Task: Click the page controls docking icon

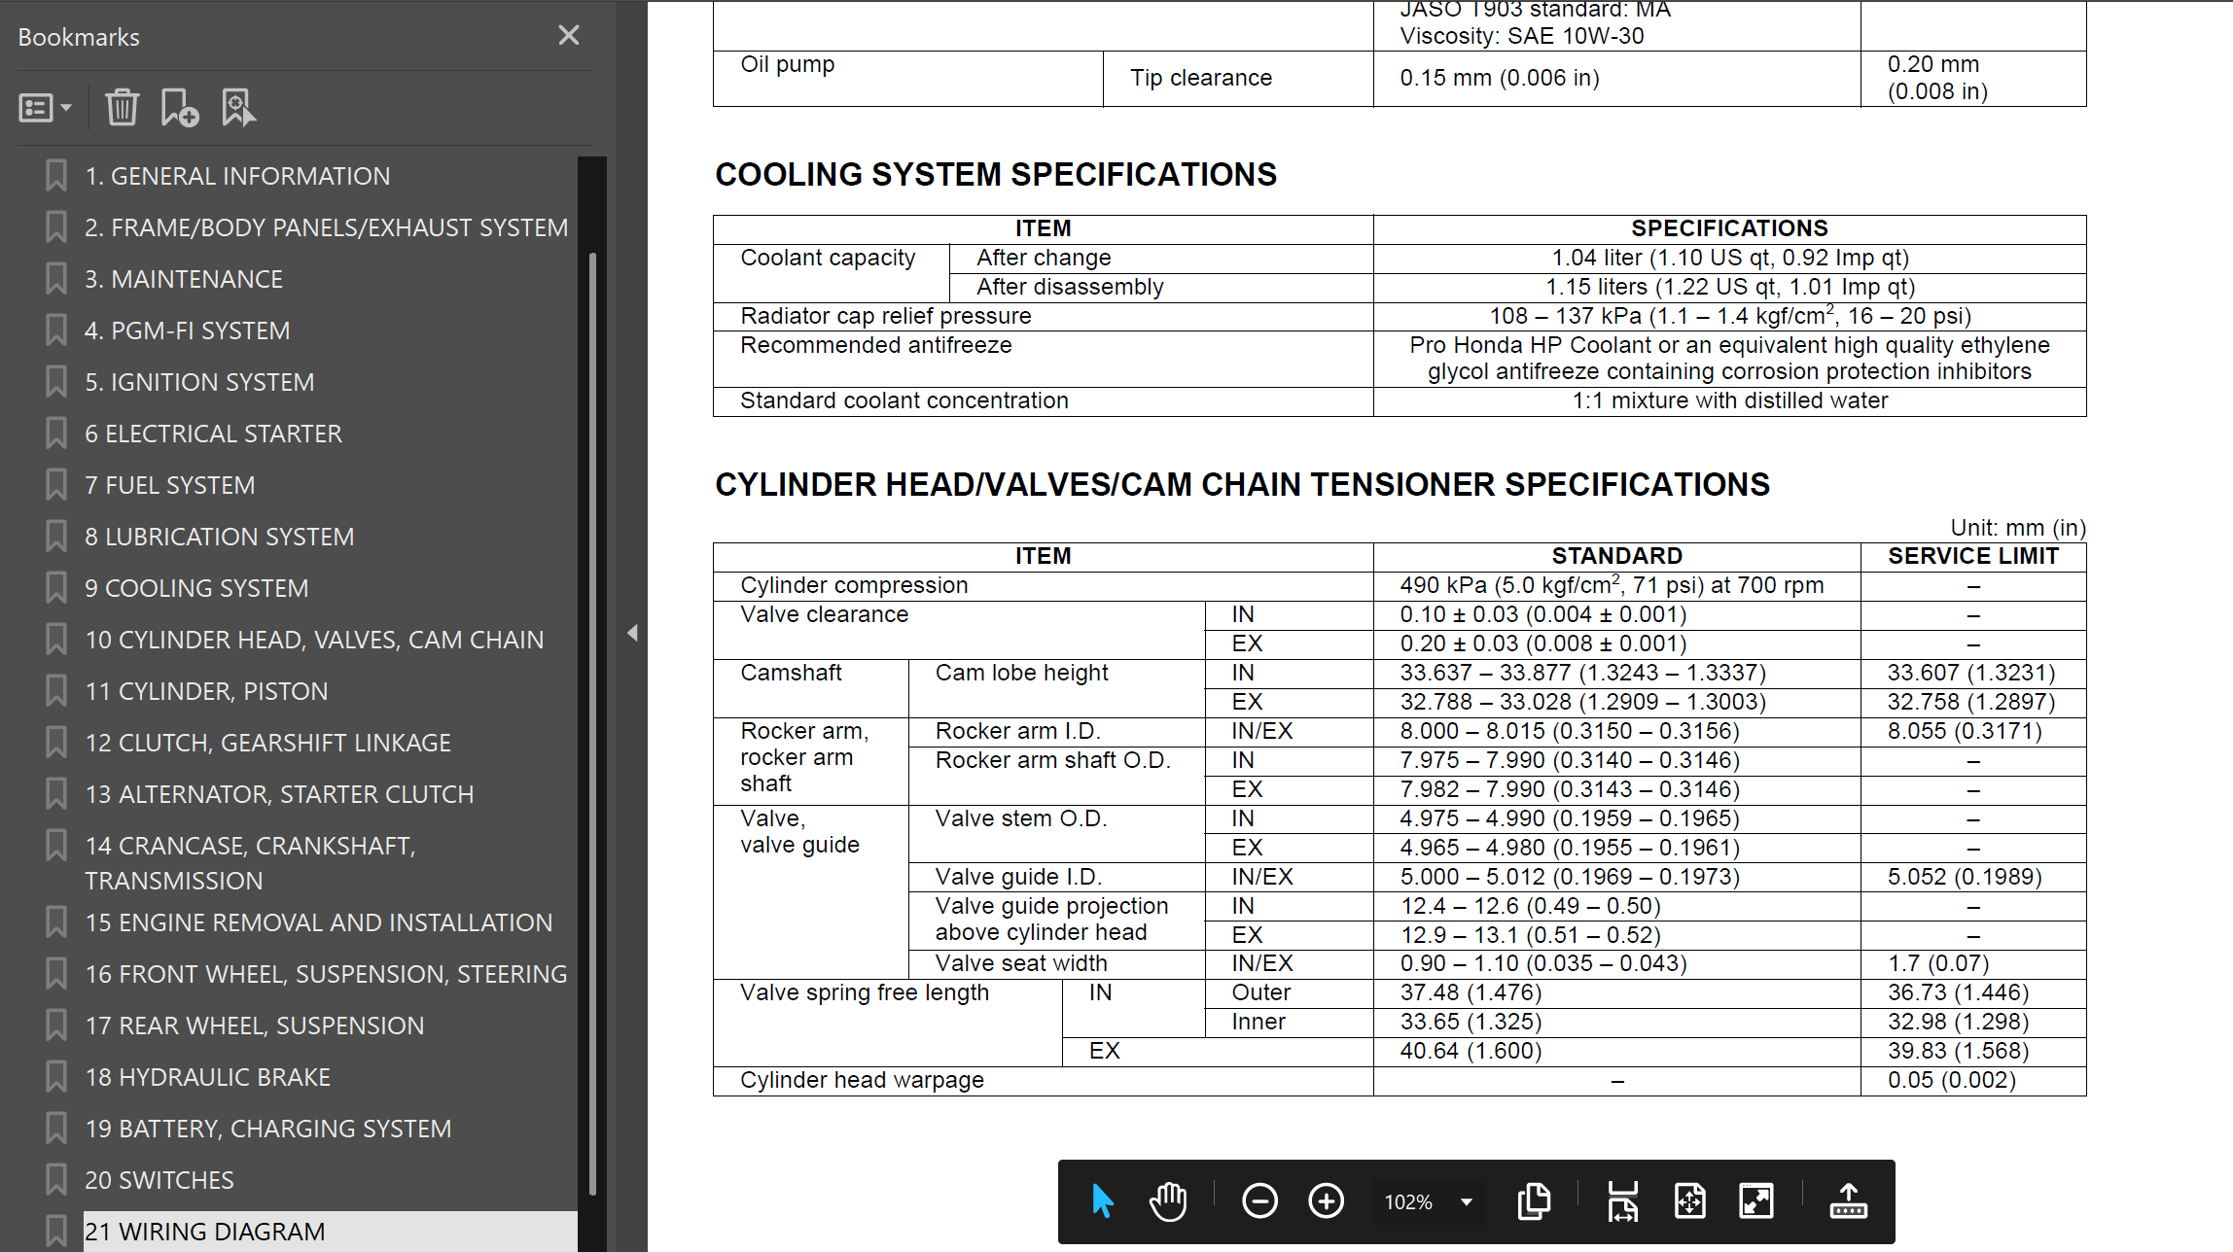Action: click(x=1848, y=1201)
